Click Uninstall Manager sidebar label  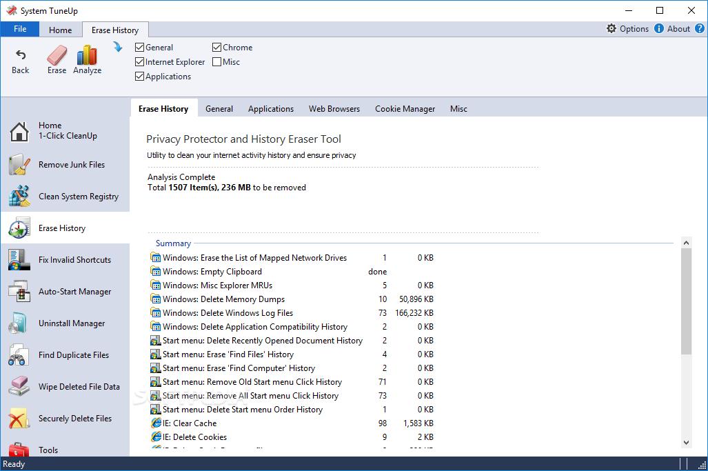tap(72, 323)
